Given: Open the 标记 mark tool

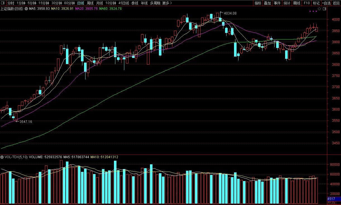Looking at the screenshot, I should click(316, 3).
